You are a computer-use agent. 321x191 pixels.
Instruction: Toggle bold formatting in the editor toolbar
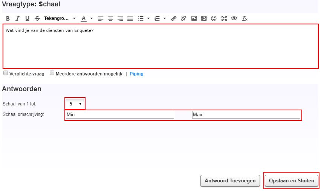point(8,18)
